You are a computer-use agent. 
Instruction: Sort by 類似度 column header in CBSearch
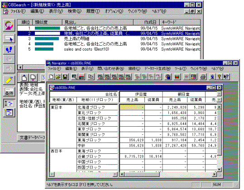click(x=47, y=22)
